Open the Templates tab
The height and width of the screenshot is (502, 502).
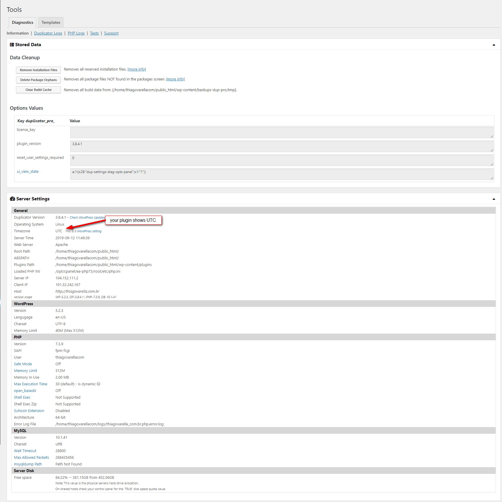tap(51, 22)
